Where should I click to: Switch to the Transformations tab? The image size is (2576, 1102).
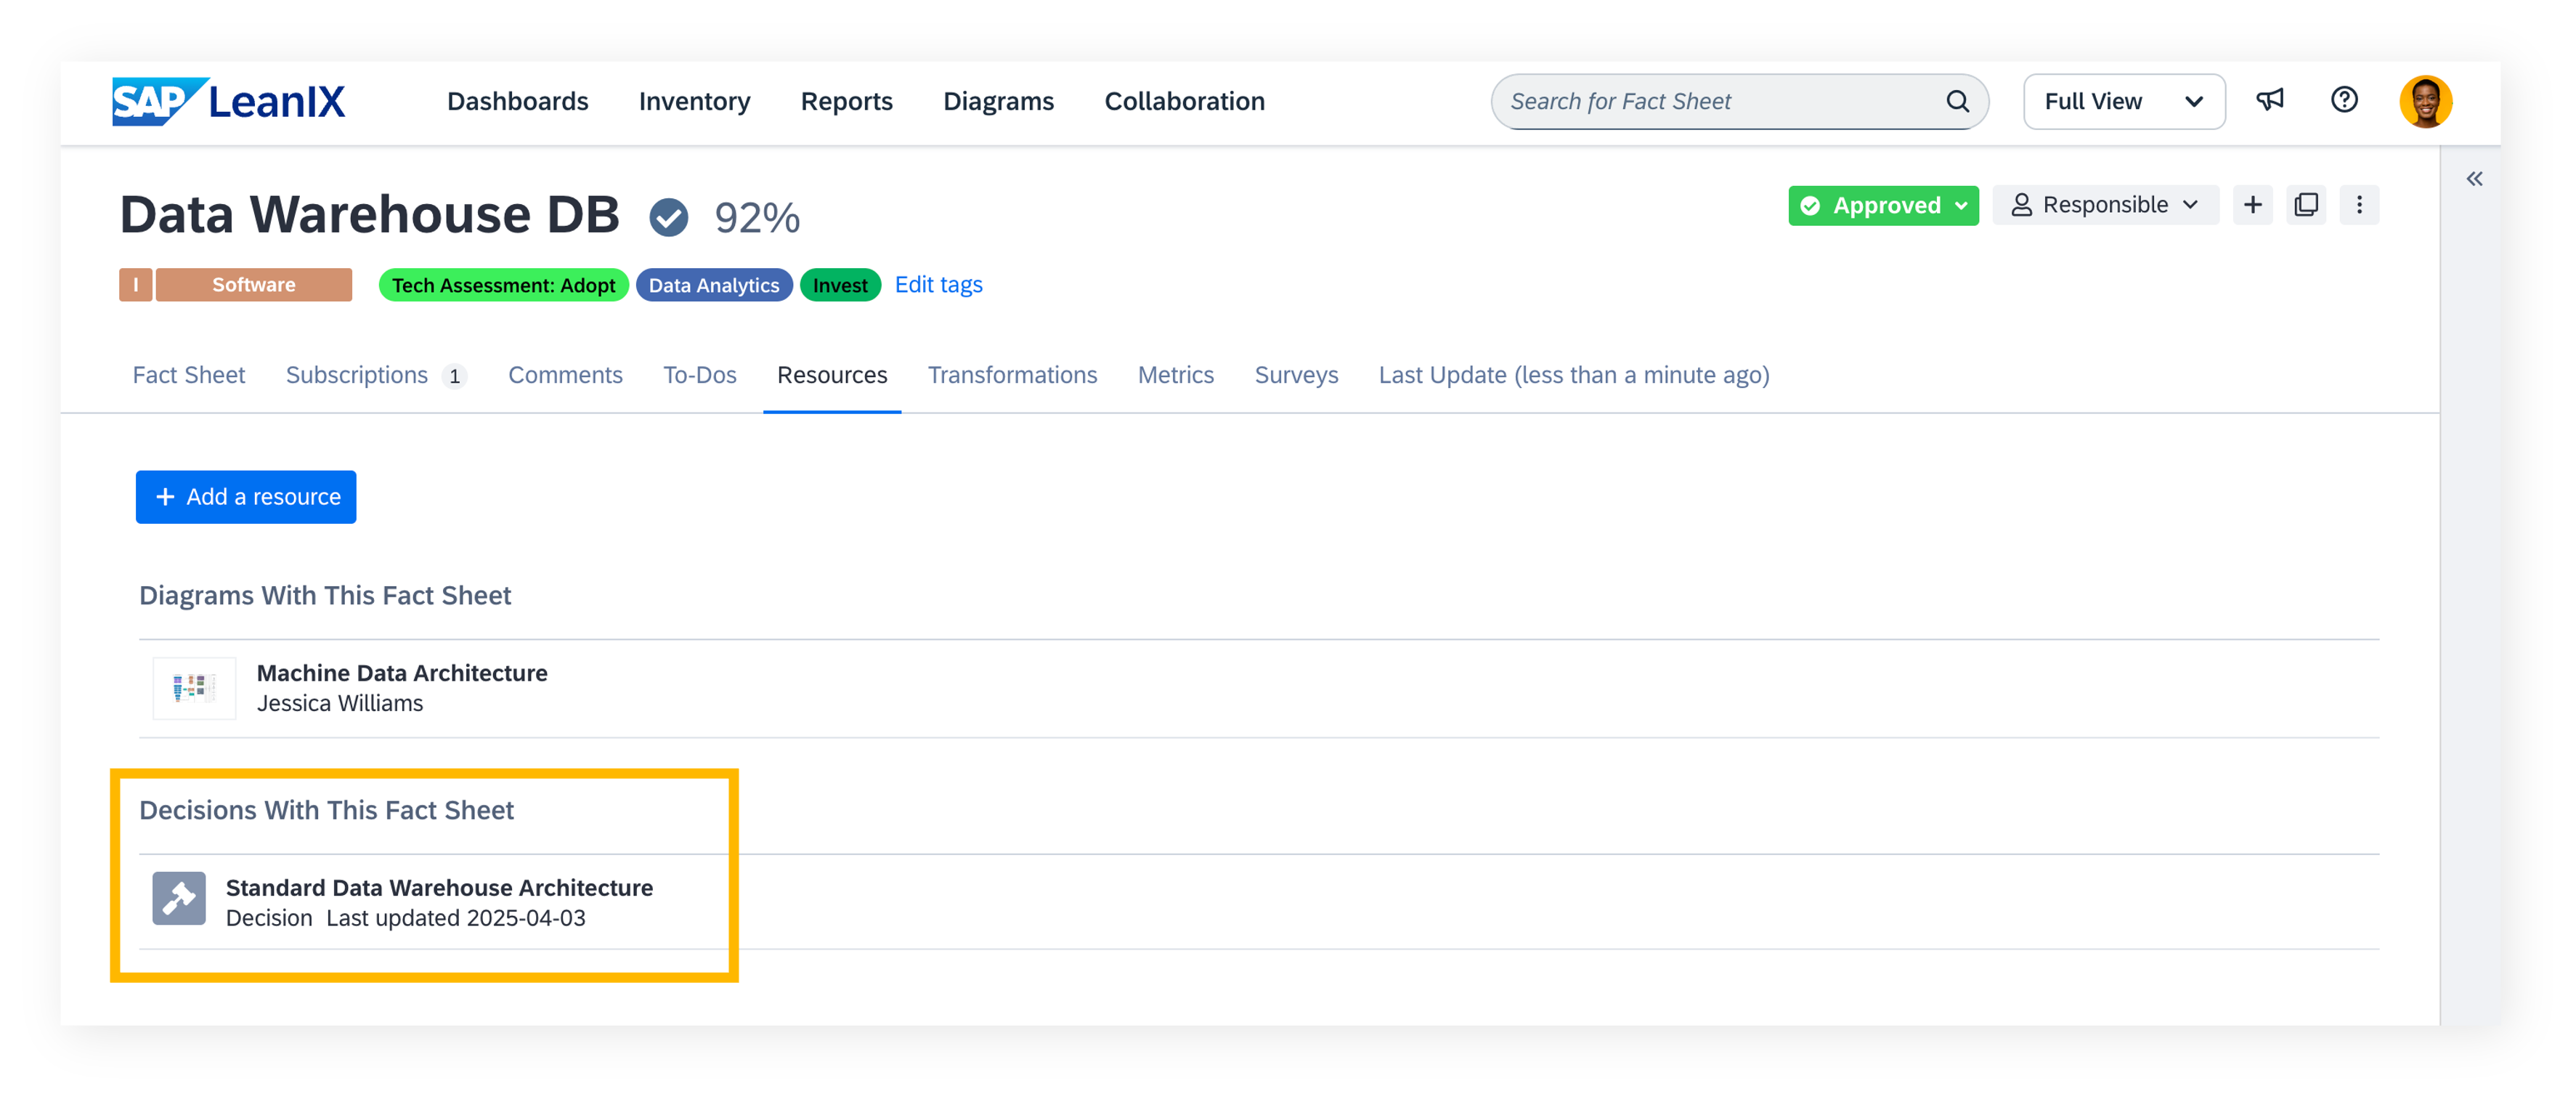point(1012,375)
